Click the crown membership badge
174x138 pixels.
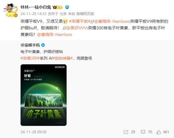point(58,7)
